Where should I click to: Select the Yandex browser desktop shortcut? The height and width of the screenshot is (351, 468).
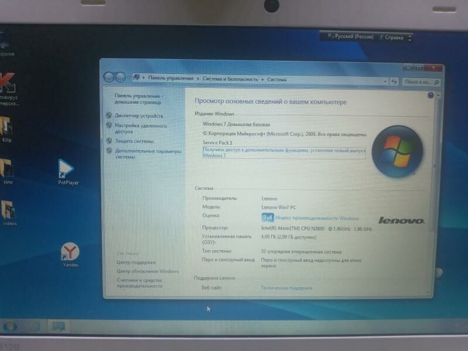coord(70,254)
